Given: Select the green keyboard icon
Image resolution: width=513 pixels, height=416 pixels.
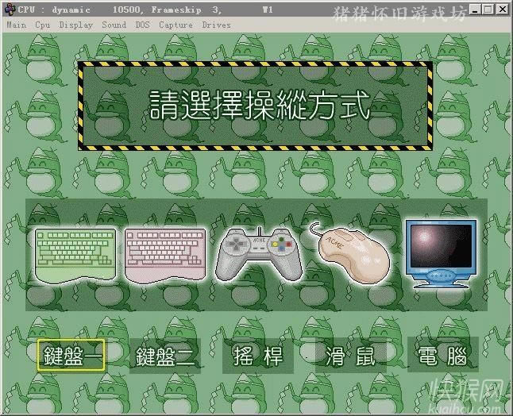Looking at the screenshot, I should 76,252.
